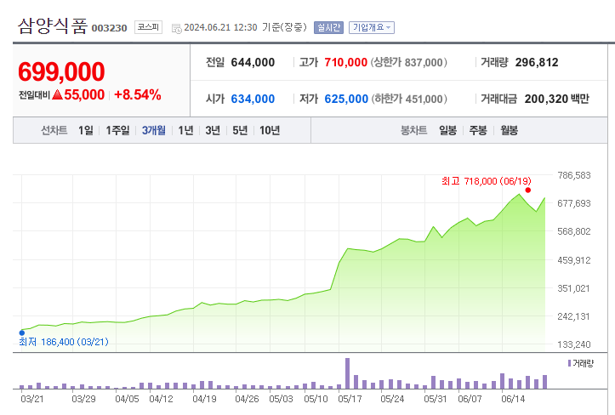This screenshot has height=415, width=615.
Task: Click the 06/14 date axis label
Action: [x=513, y=399]
